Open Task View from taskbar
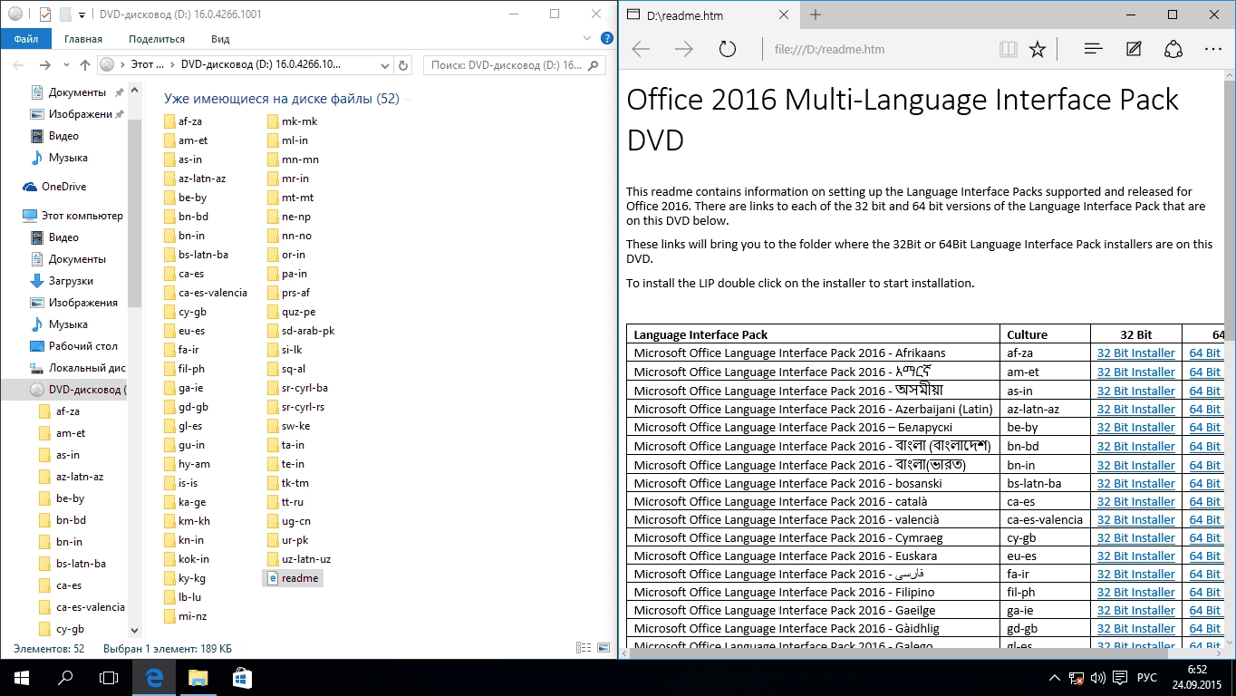 109,677
